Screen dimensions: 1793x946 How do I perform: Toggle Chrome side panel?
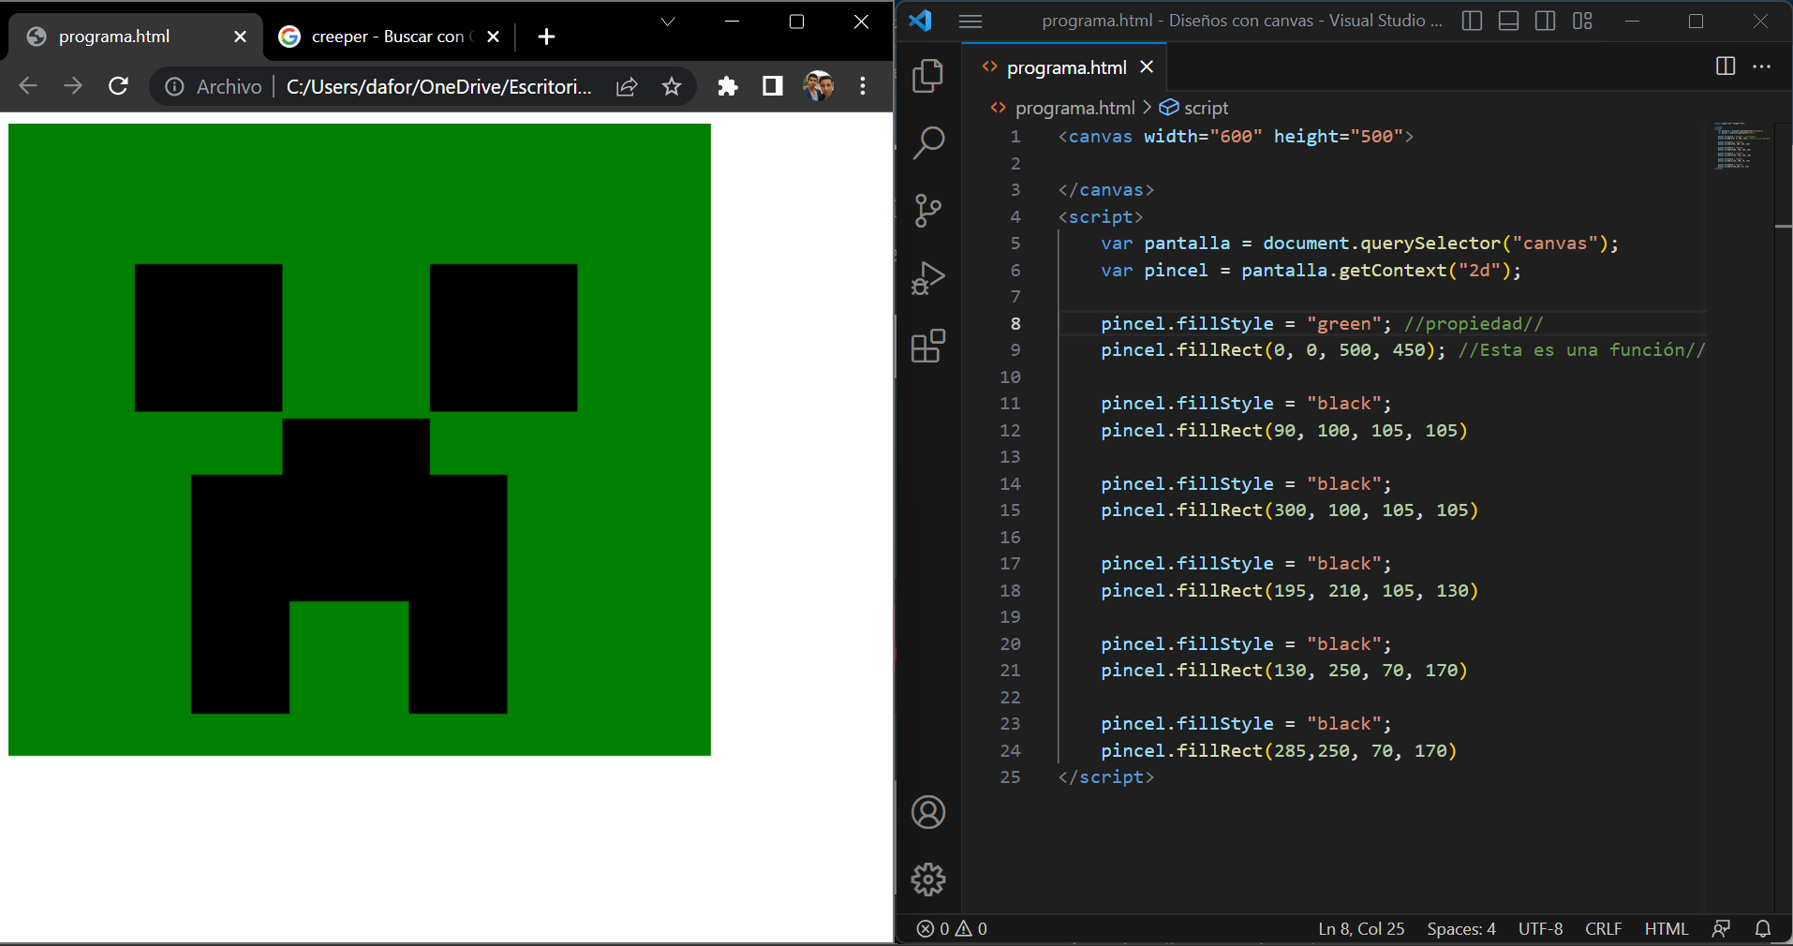point(772,86)
